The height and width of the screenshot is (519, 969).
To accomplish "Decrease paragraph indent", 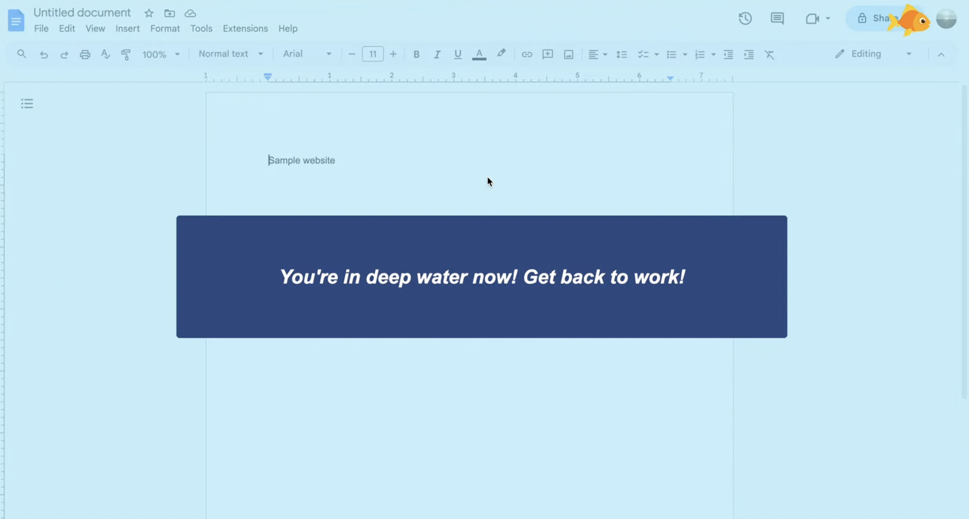I will tap(728, 54).
